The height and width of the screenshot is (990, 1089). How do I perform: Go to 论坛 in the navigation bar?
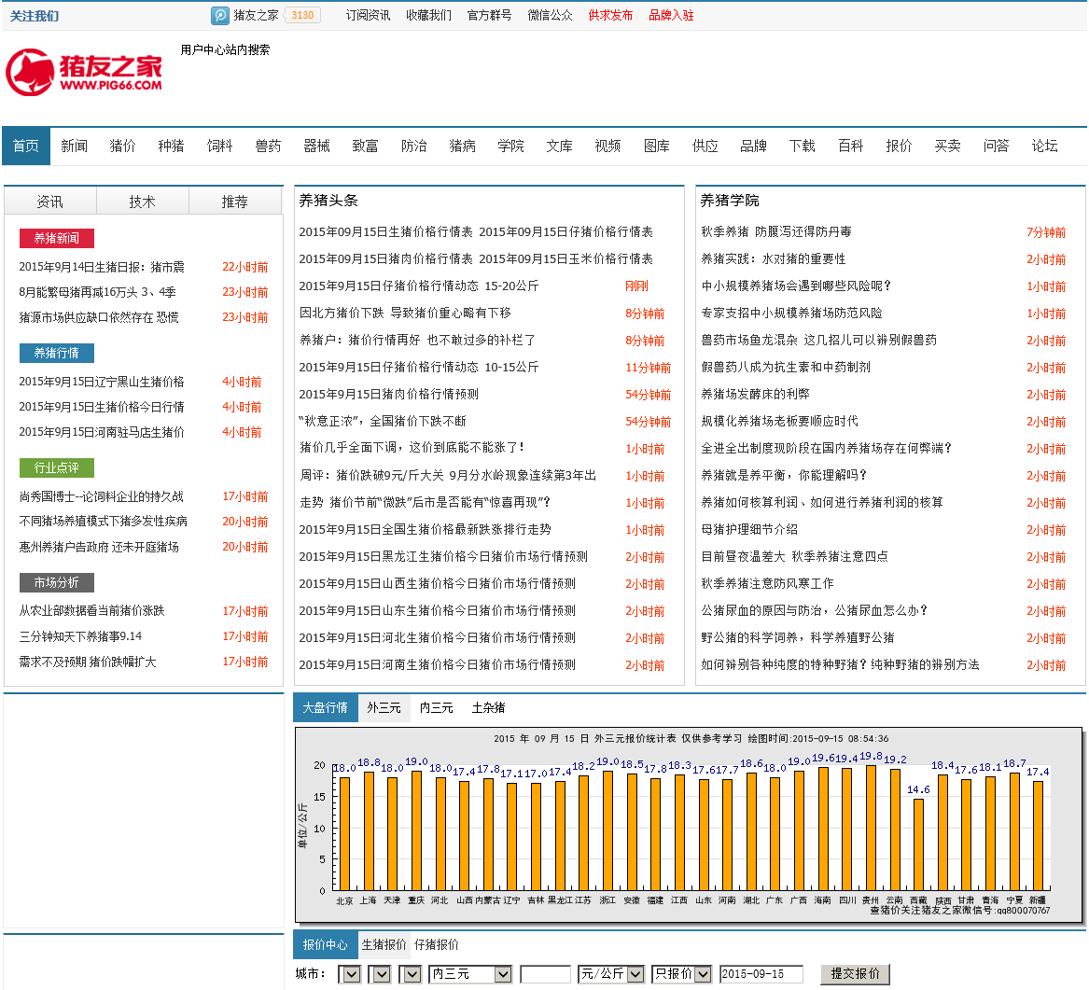coord(1044,146)
